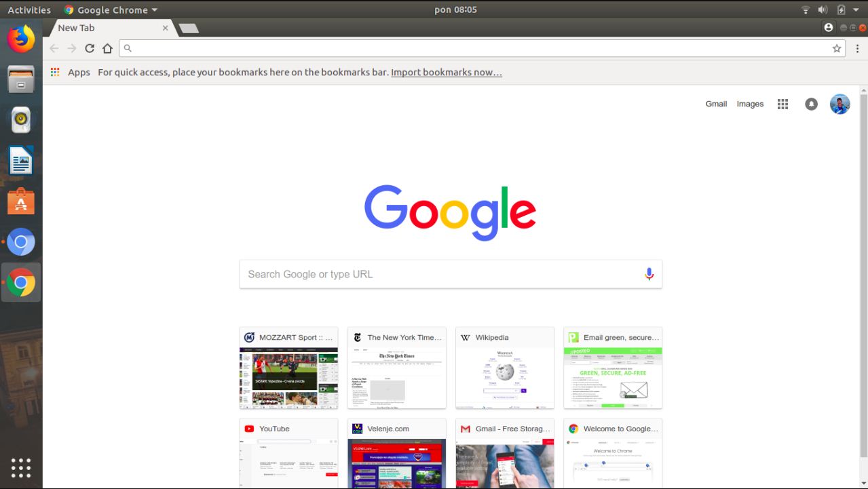Open the Wi-Fi status indicator
This screenshot has height=489, width=868.
806,9
